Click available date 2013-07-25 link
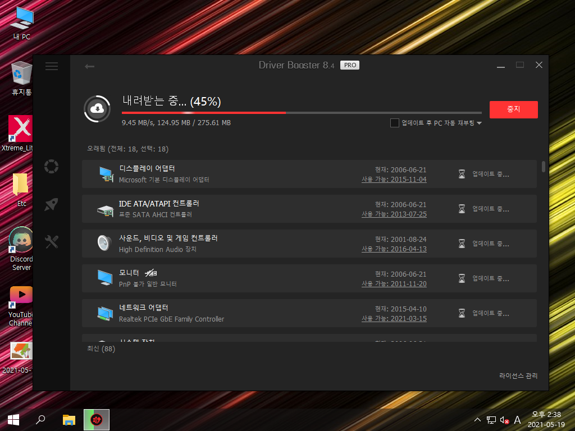 [394, 214]
